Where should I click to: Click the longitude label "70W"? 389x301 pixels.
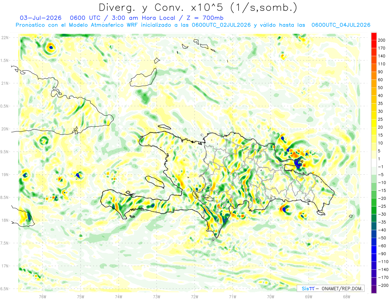271,296
